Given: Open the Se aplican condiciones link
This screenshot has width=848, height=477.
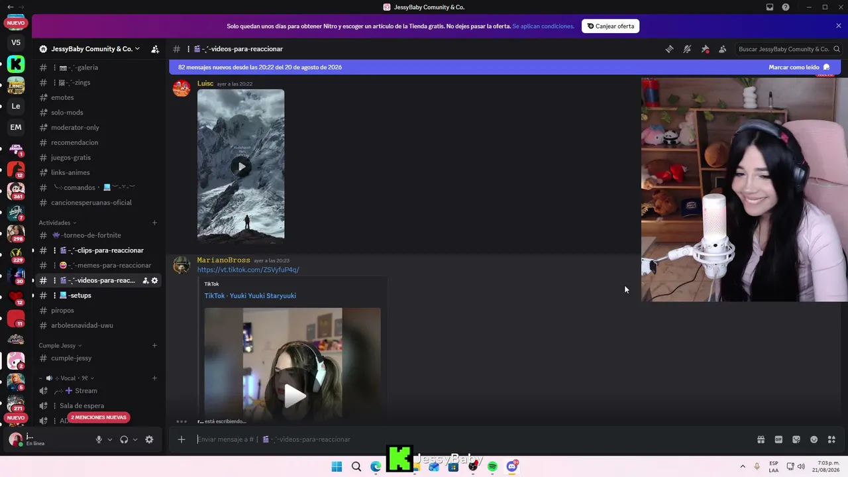Looking at the screenshot, I should click(x=543, y=26).
